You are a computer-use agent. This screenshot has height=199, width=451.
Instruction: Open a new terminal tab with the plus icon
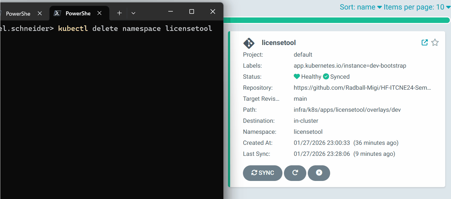(x=119, y=13)
